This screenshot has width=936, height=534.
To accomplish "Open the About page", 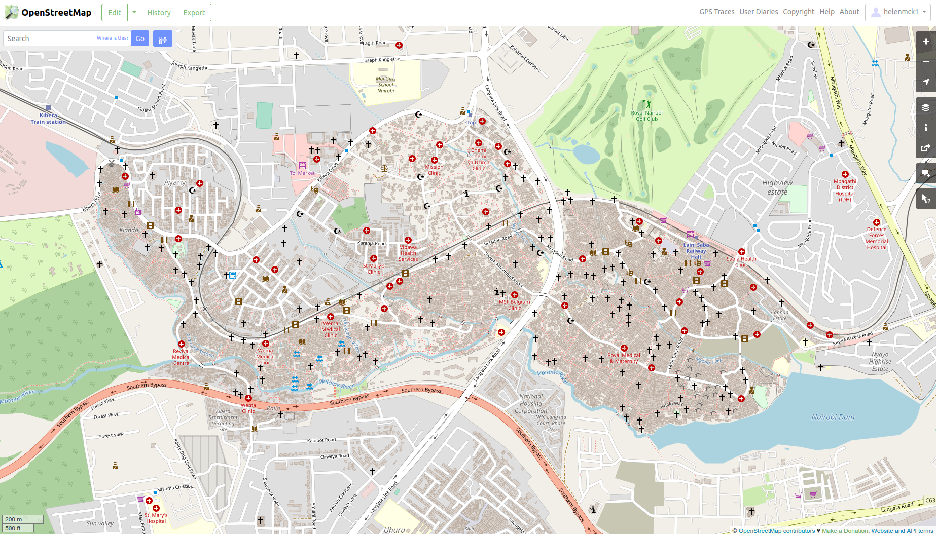I will click(849, 12).
